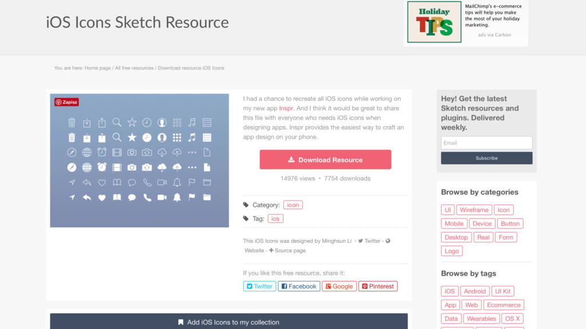Viewport: 586px width, 329px height.
Task: Click the plus icon before Source page
Action: (271, 250)
